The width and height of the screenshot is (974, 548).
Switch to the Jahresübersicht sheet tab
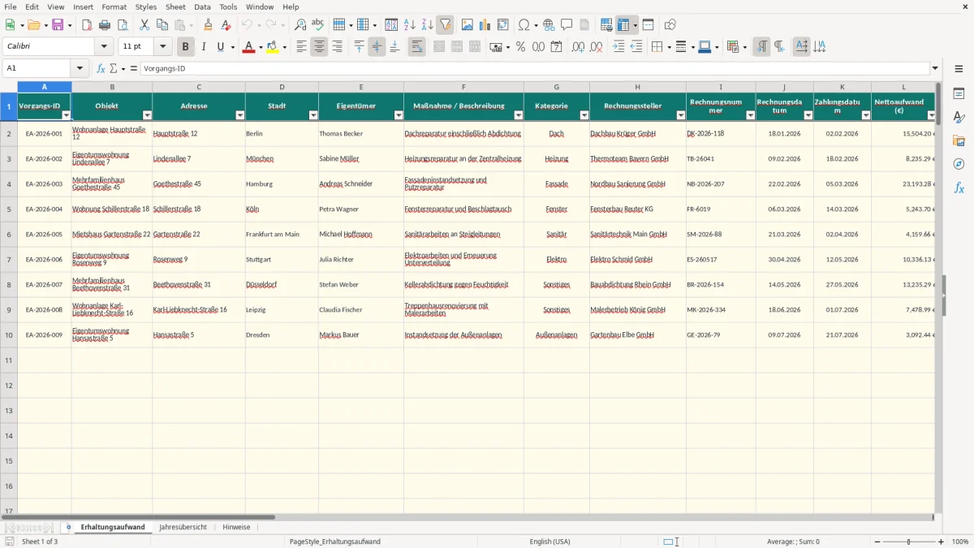(x=183, y=527)
